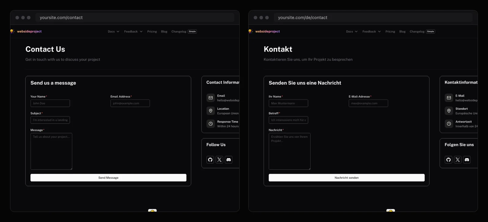Viewport: 488px width, 222px height.
Task: Open Changelog in English window nav
Action: pyautogui.click(x=179, y=31)
